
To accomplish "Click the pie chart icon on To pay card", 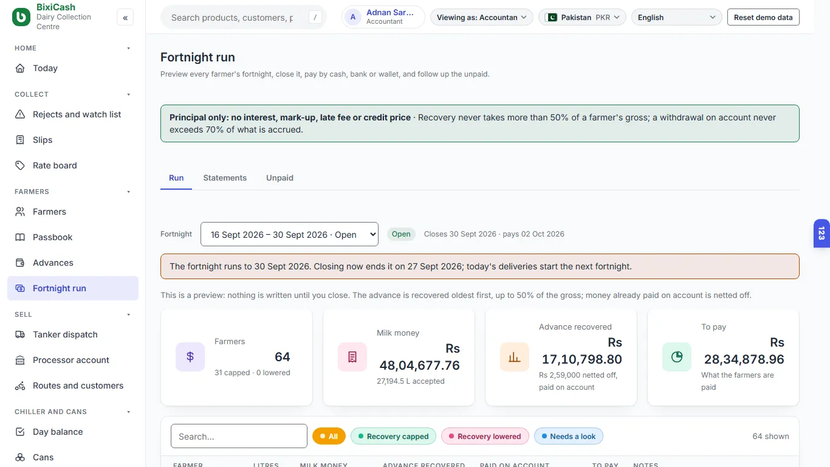I will [x=677, y=357].
